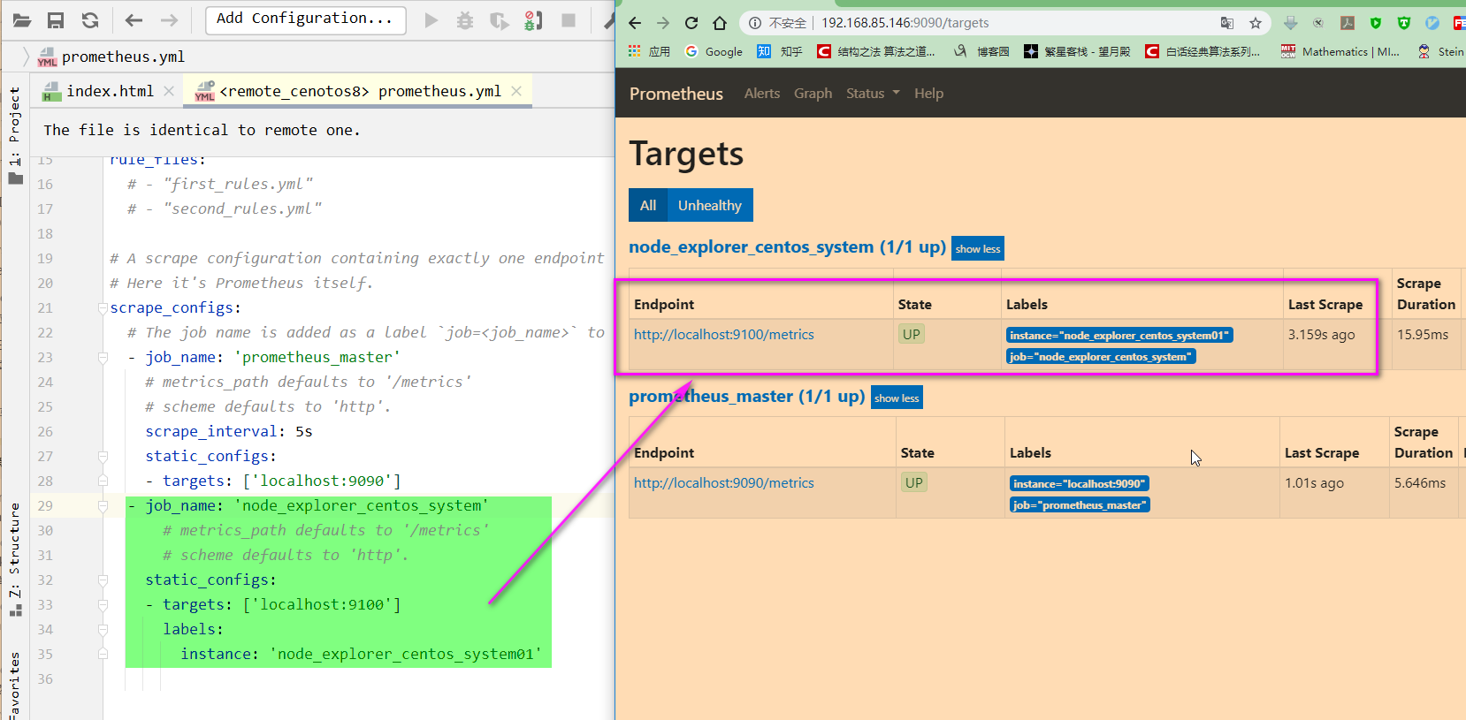Click line number 29 in the editor gutter

tap(45, 505)
